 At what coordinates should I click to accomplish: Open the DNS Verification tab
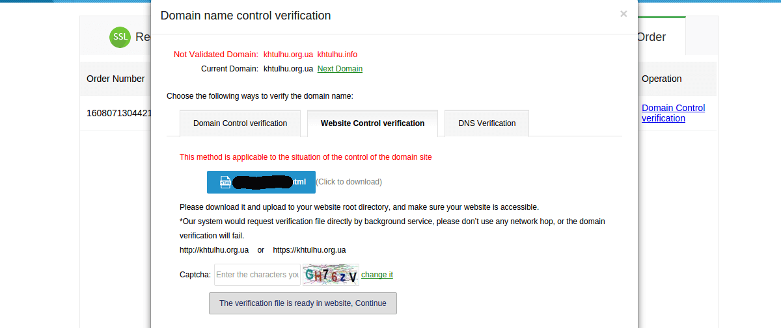[487, 123]
